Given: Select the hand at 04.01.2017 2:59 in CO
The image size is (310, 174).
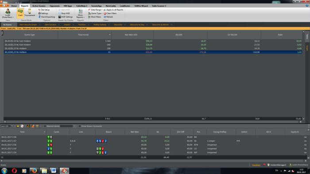Looking at the screenshot, I should pos(153,148).
